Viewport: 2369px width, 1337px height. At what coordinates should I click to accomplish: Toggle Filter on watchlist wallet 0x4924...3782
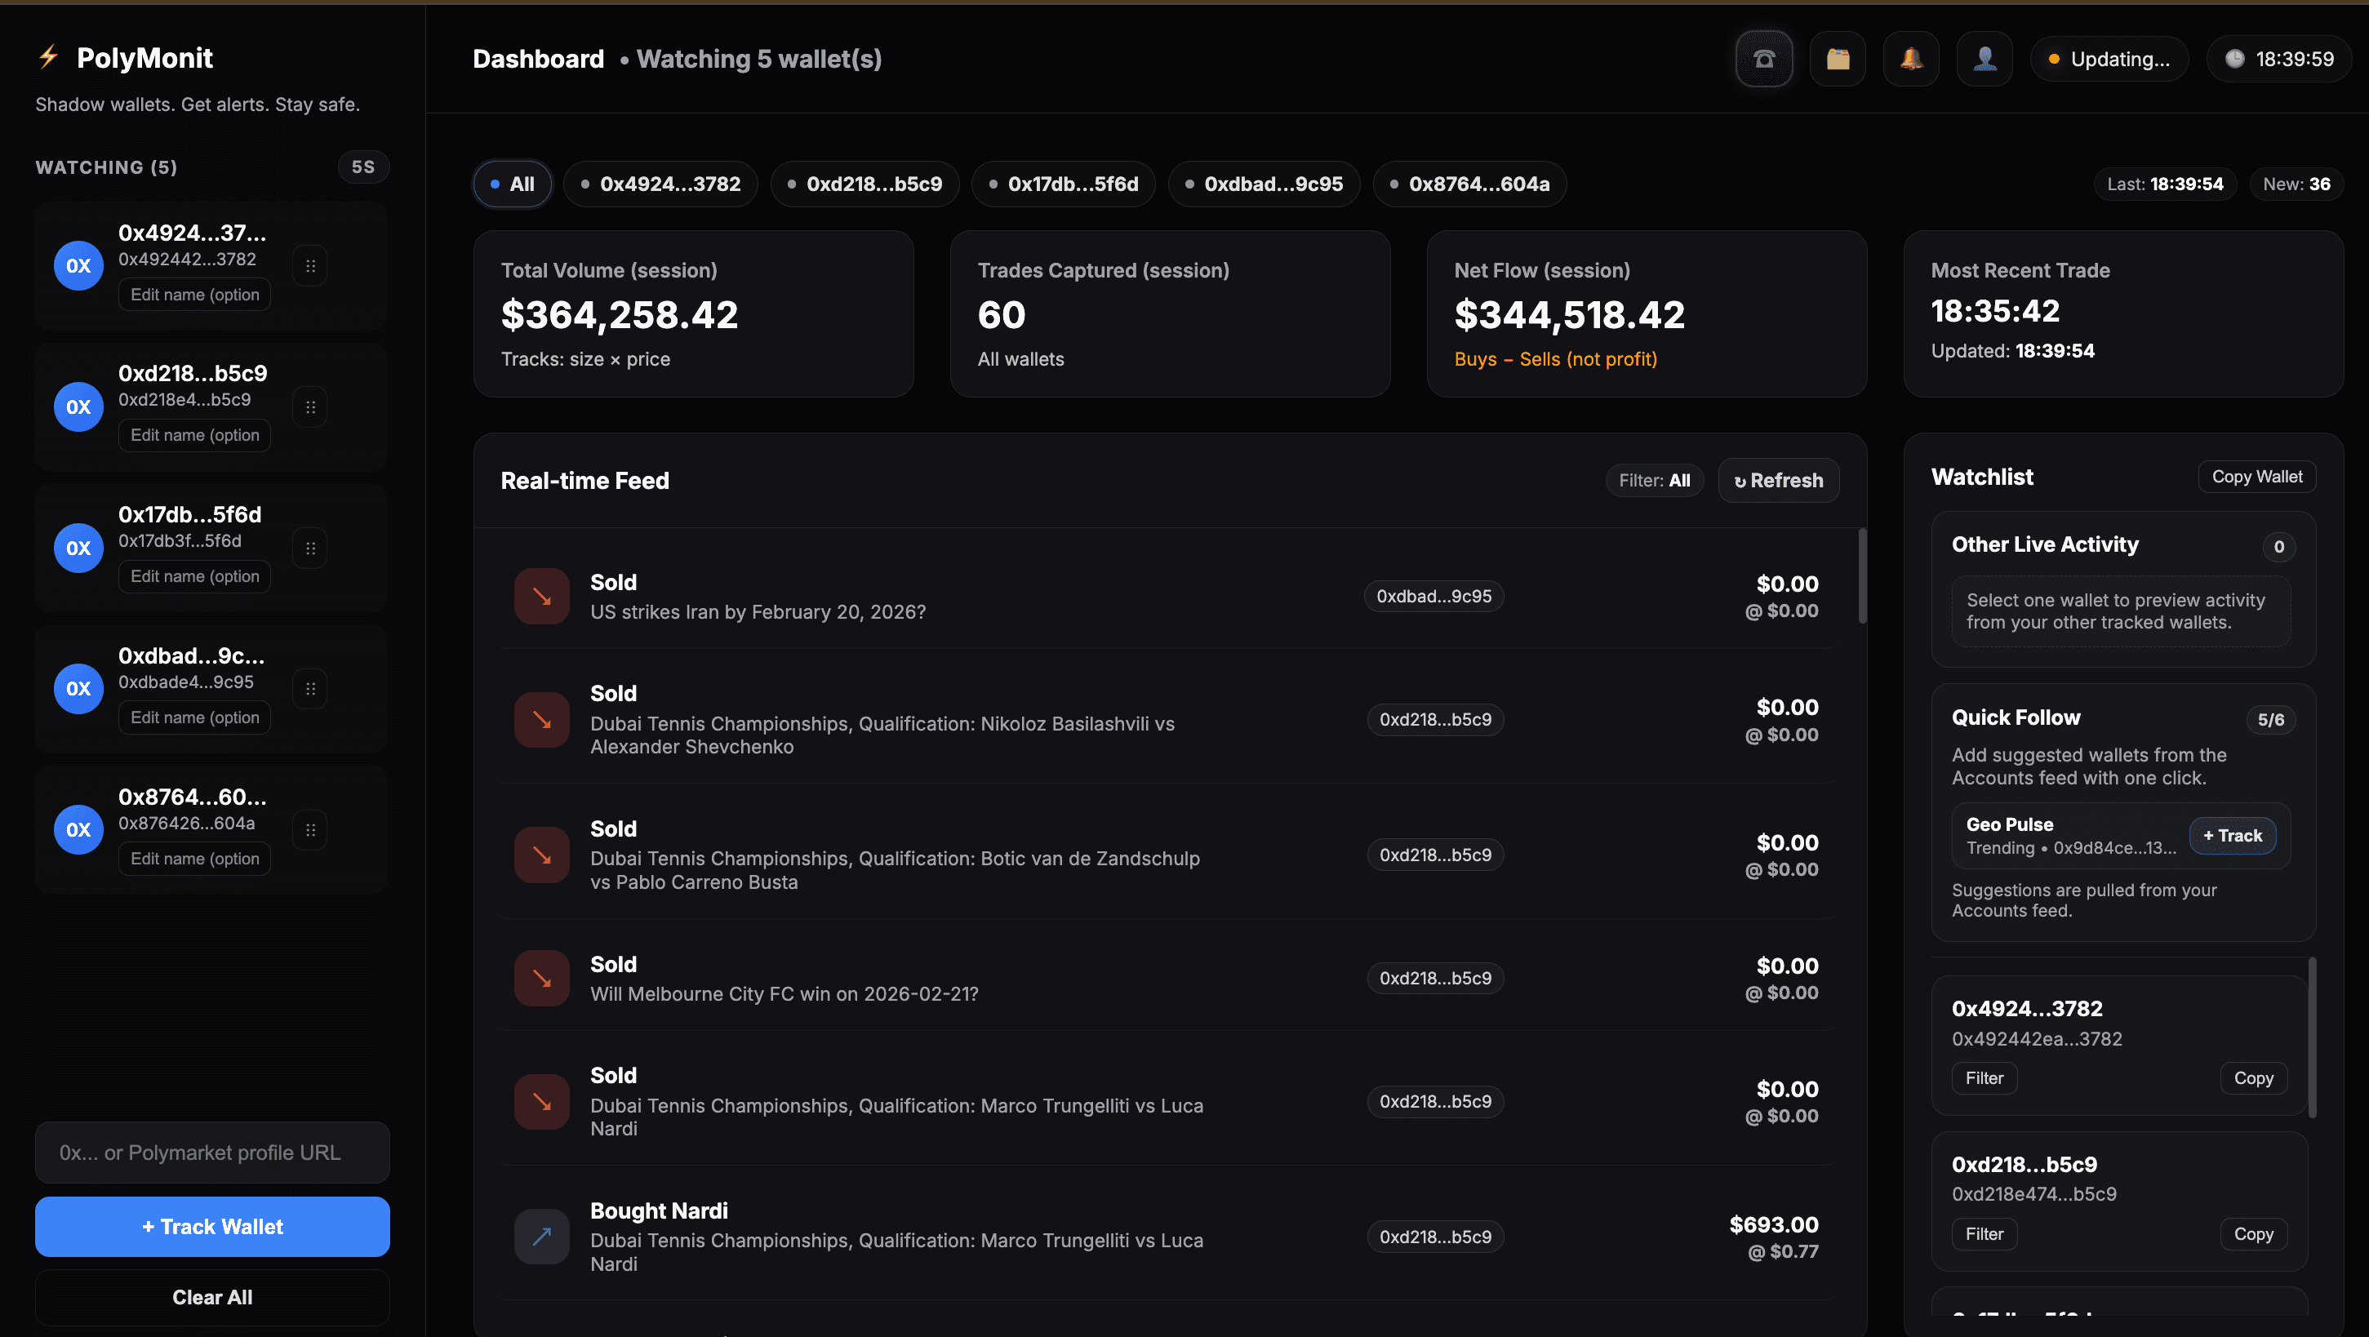pos(1984,1077)
